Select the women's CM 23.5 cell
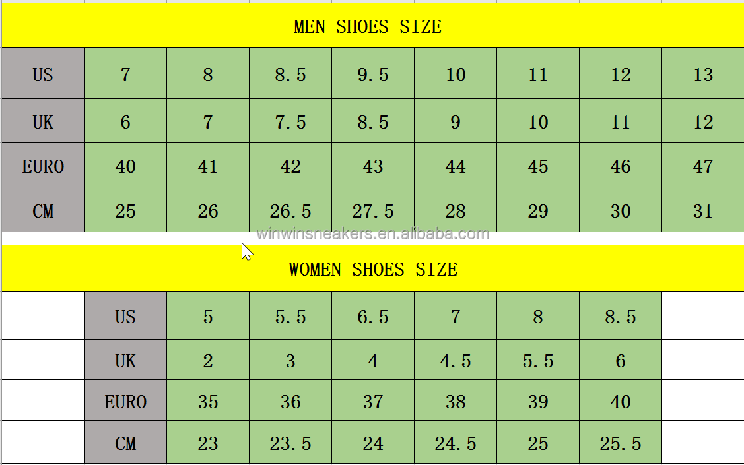Image resolution: width=744 pixels, height=465 pixels. [x=290, y=443]
